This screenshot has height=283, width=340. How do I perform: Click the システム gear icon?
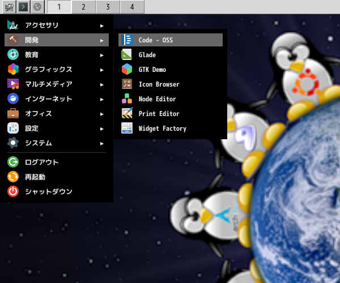[x=13, y=143]
